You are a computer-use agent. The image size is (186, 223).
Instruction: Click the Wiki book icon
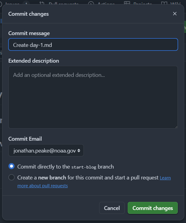(x=164, y=3)
